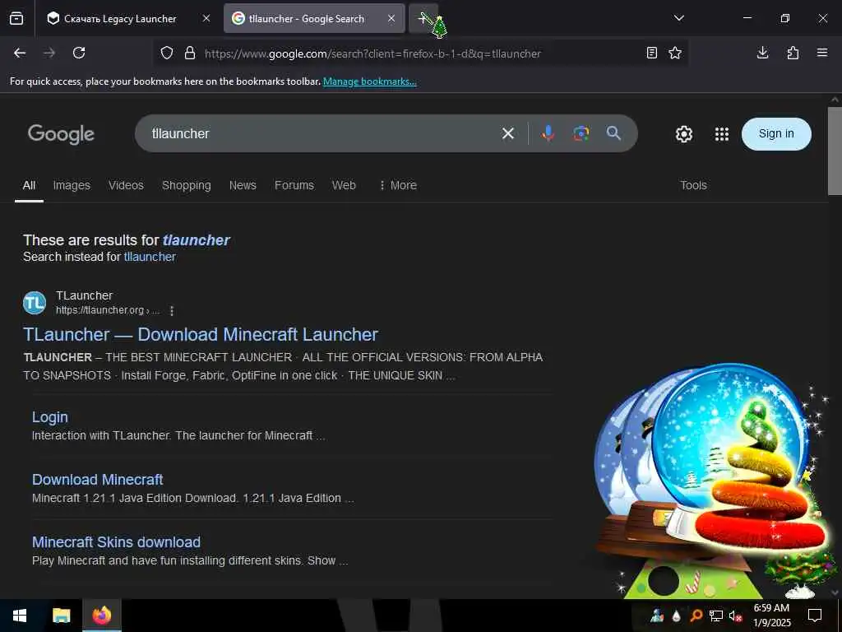Switch to Videos results
Screen dimensions: 842x632
click(126, 185)
